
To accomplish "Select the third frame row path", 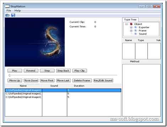I will pyautogui.click(x=23, y=97).
